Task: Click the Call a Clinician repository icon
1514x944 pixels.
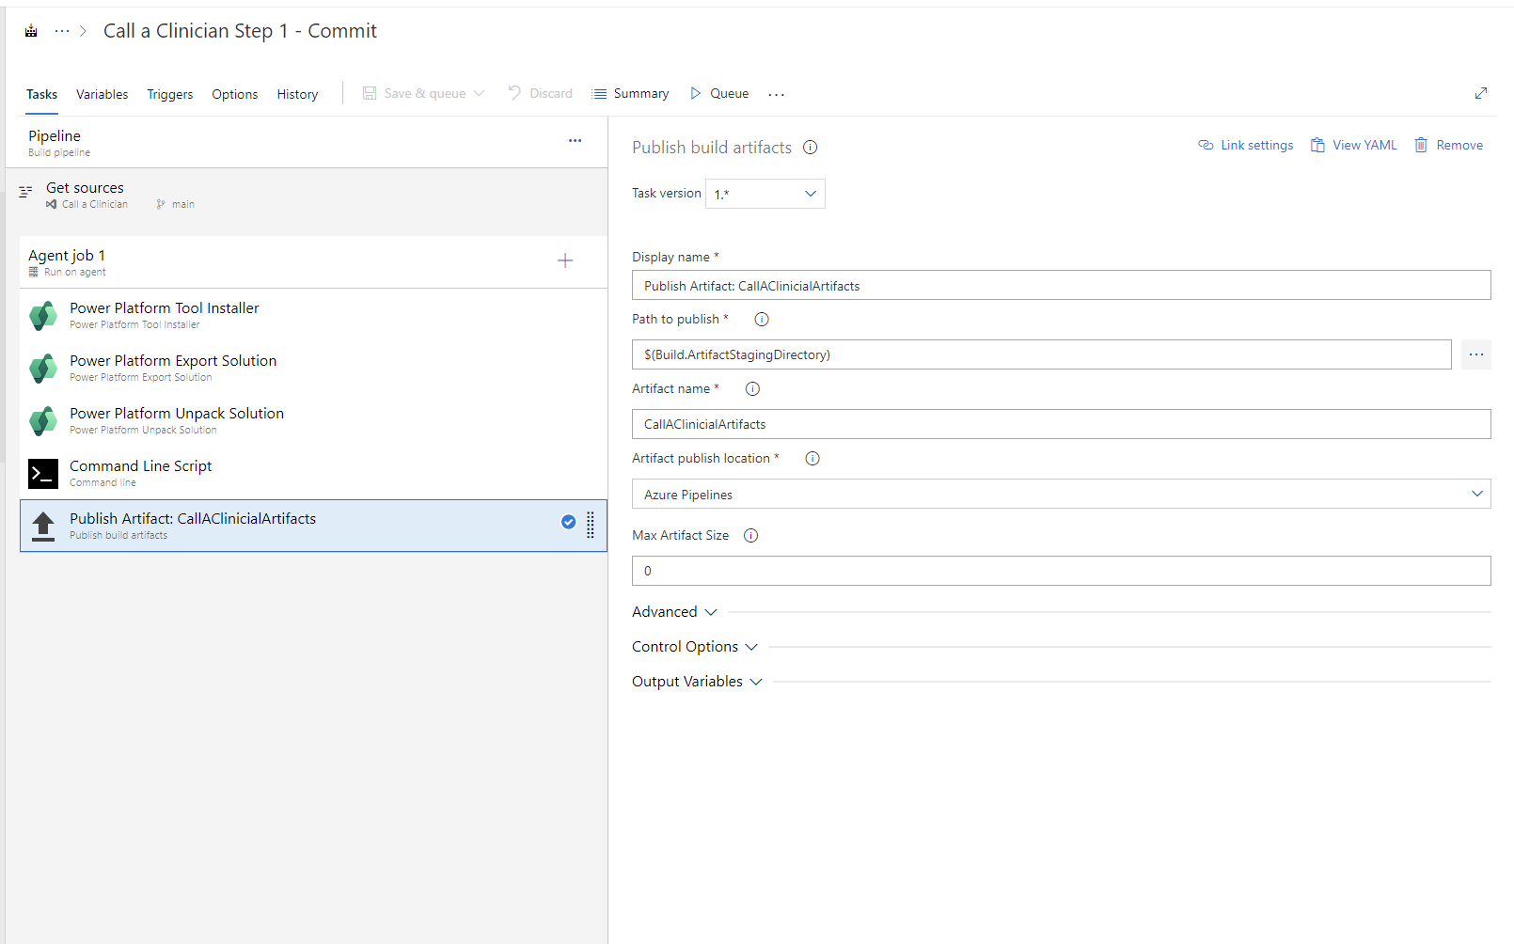Action: click(51, 204)
